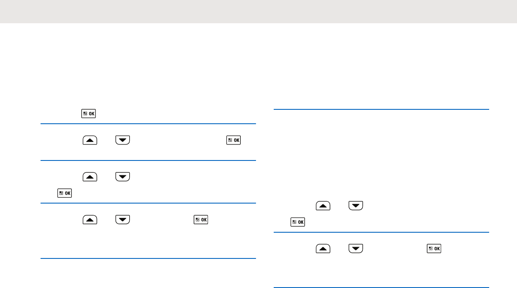
Task: Click the OK key after the arrows in the last left step
Action: tap(201, 220)
